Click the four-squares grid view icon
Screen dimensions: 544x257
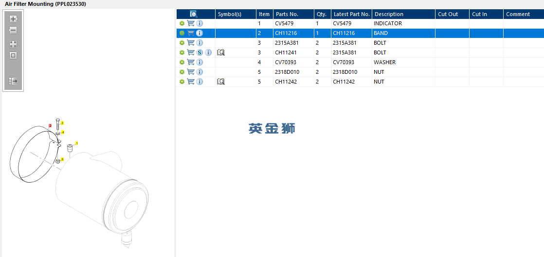[x=13, y=44]
